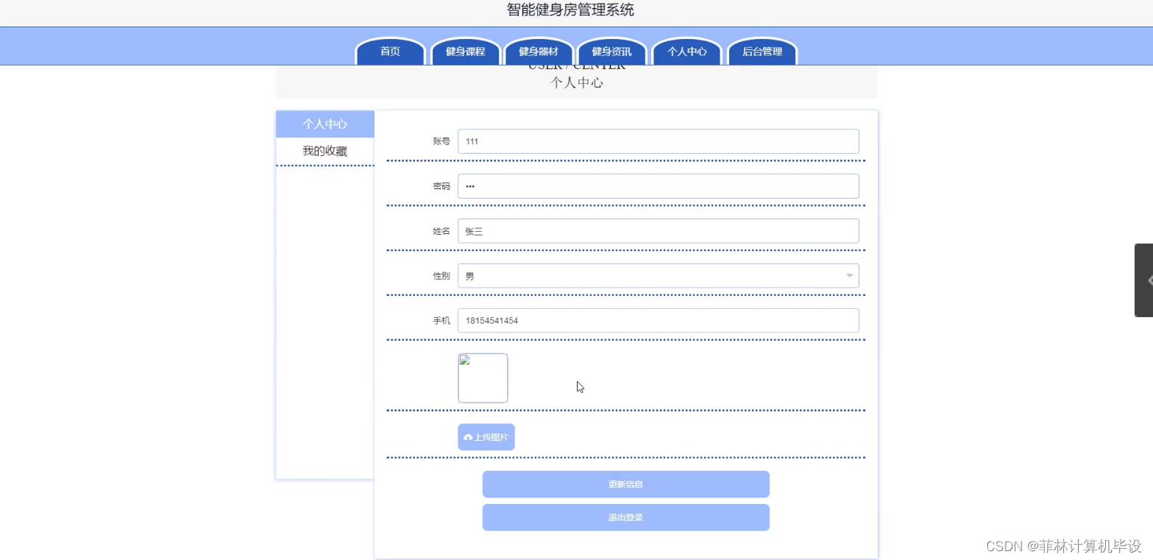This screenshot has width=1153, height=560.
Task: Click the gender dropdown arrow icon
Action: (851, 275)
